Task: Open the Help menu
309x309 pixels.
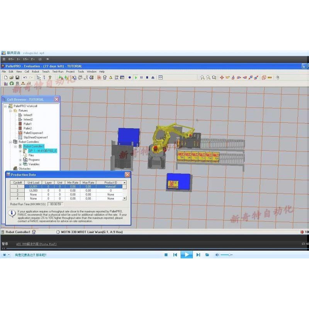Action: [102, 71]
